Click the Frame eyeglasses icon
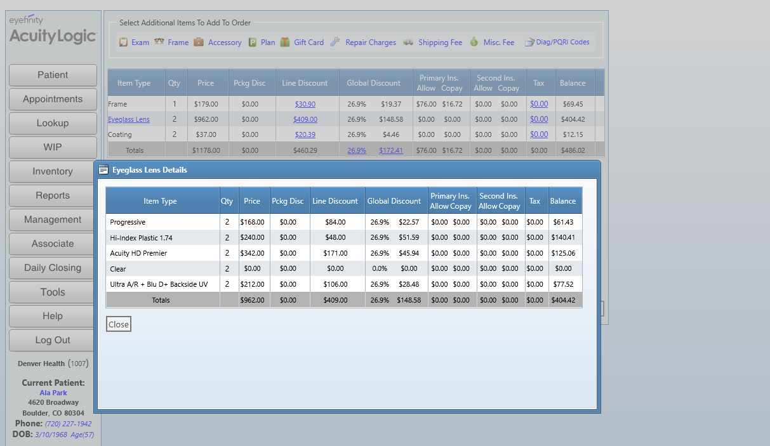770x446 pixels. pyautogui.click(x=159, y=42)
